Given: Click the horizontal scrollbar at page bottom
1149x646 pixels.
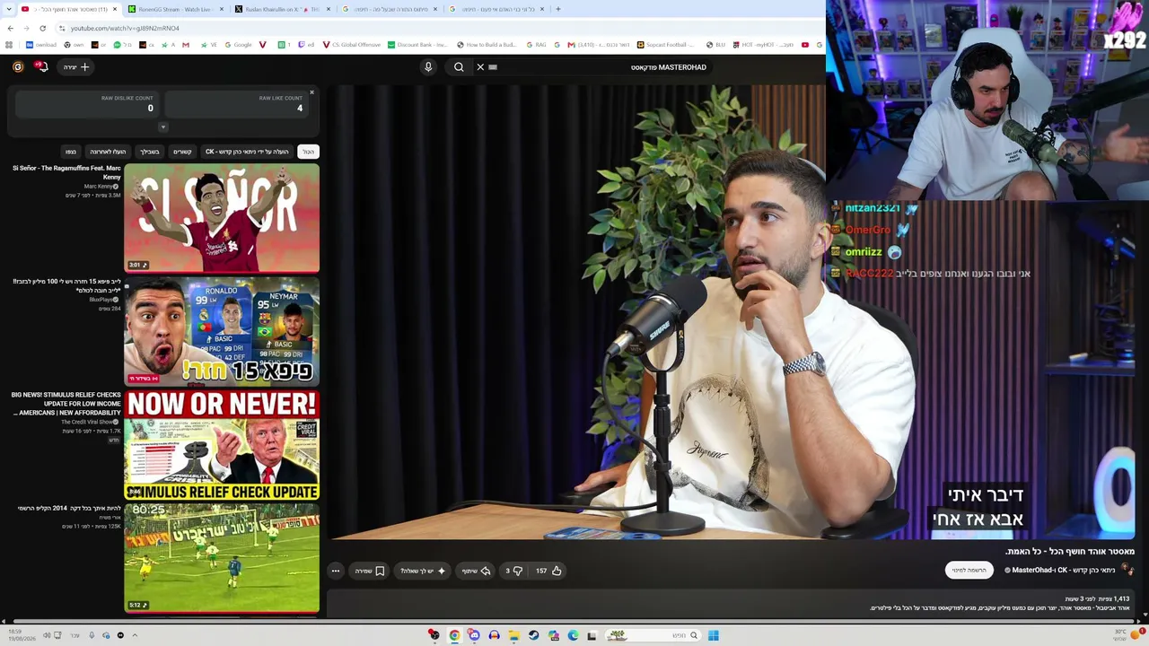Looking at the screenshot, I should point(574,621).
